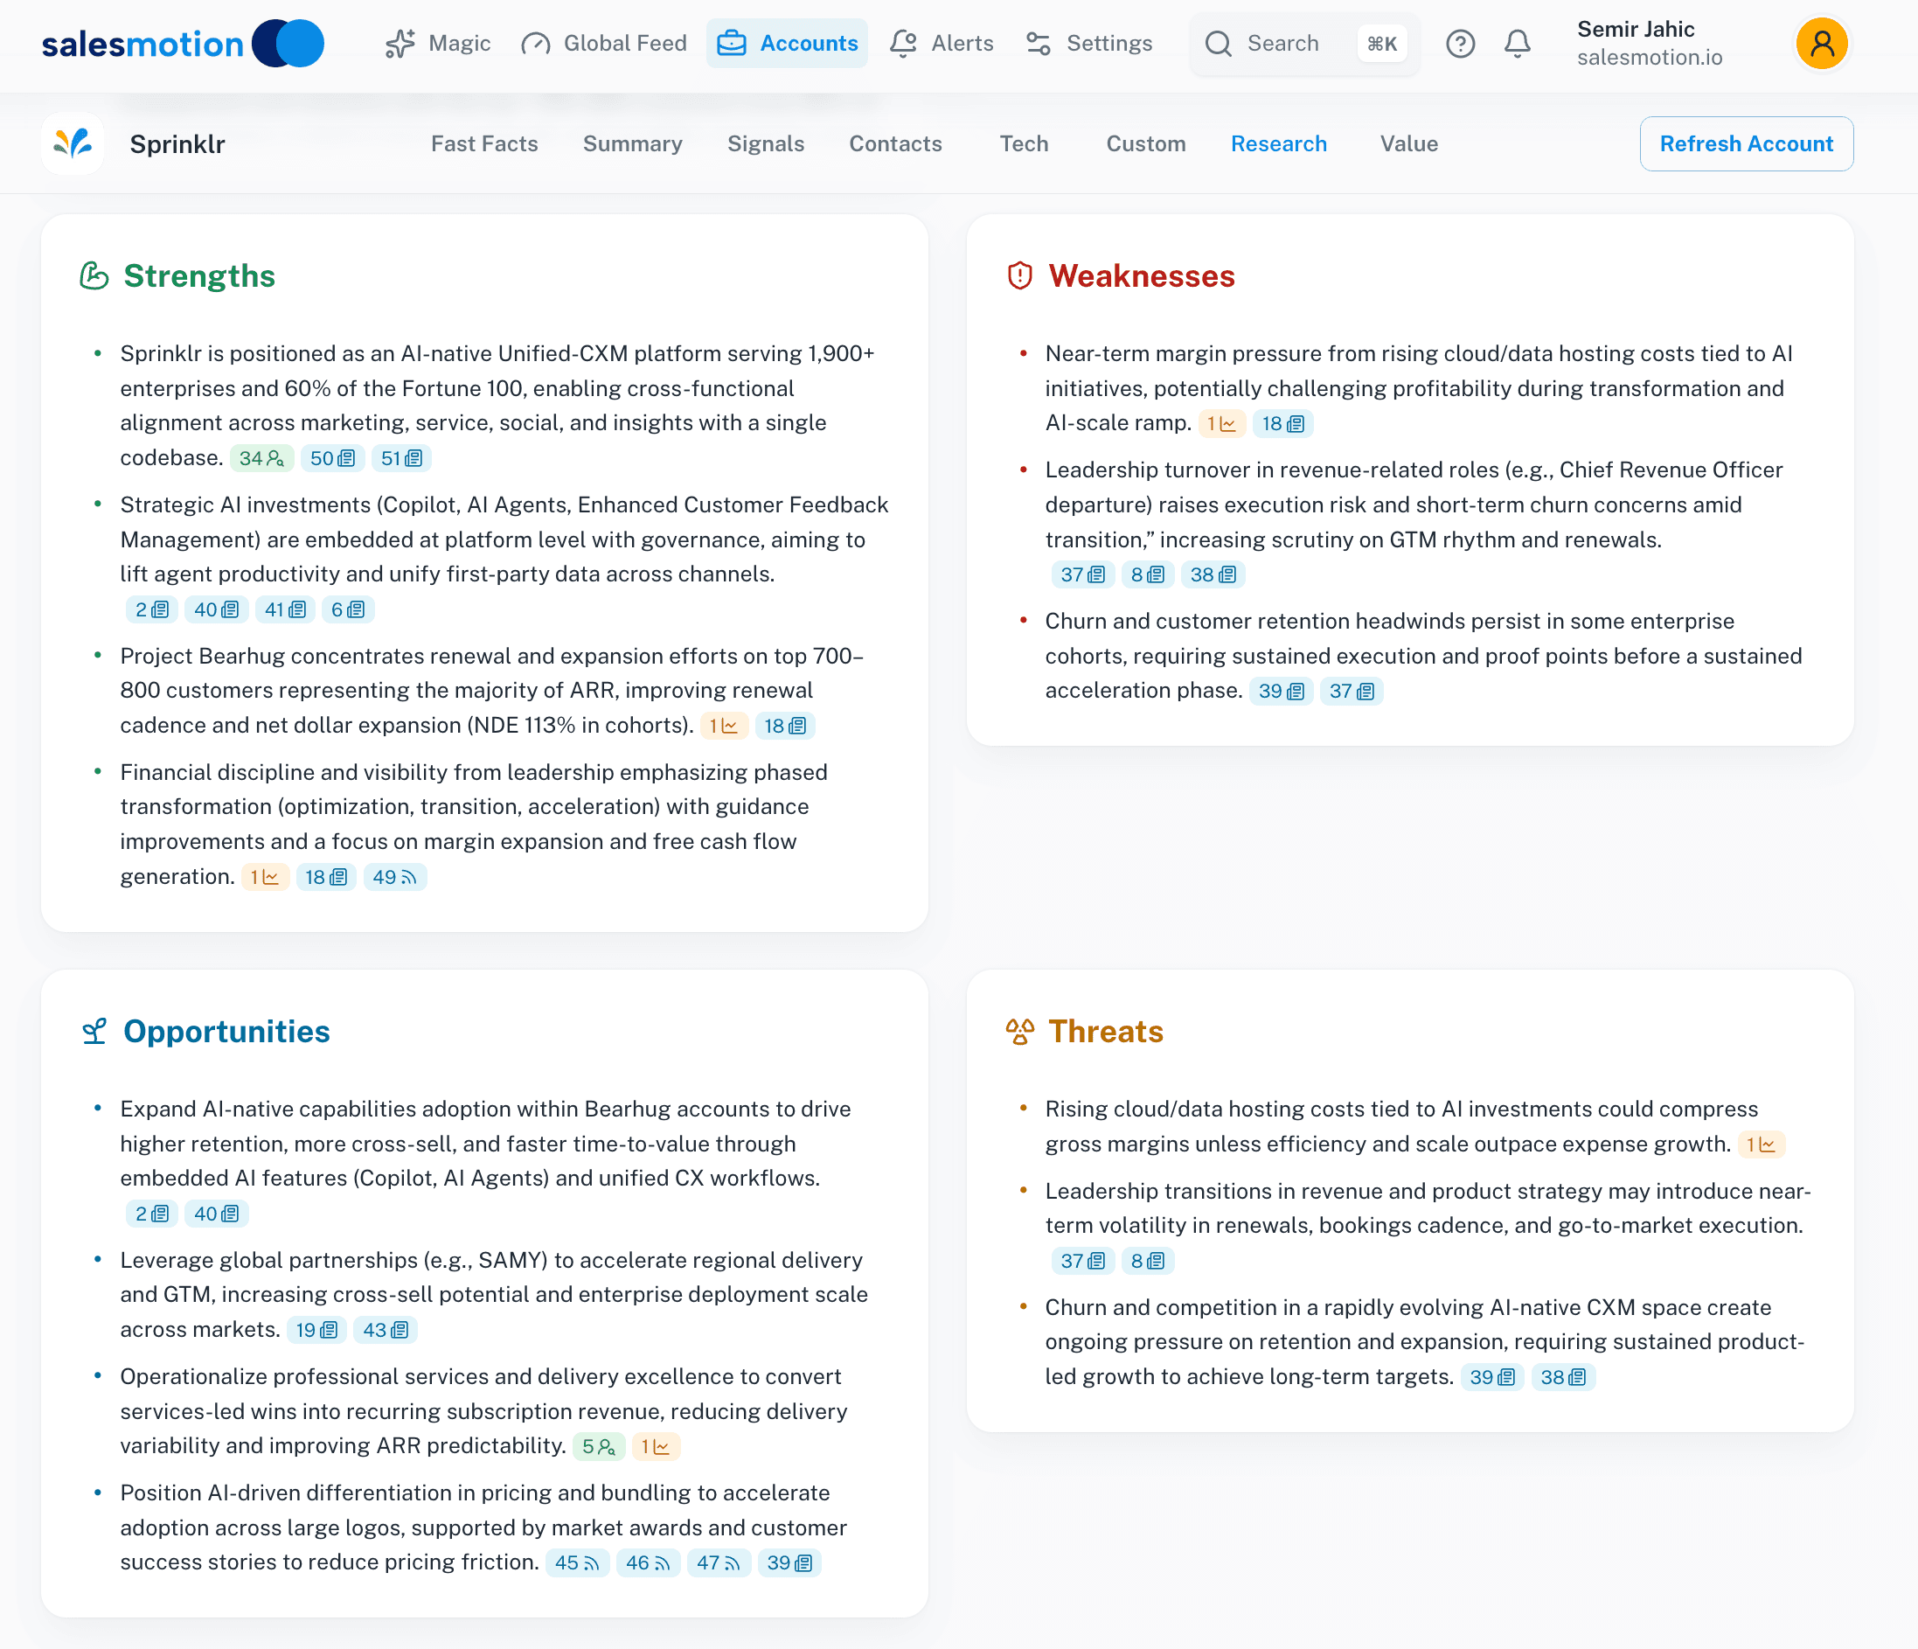Click the help question-mark icon
The width and height of the screenshot is (1918, 1649).
pos(1460,44)
